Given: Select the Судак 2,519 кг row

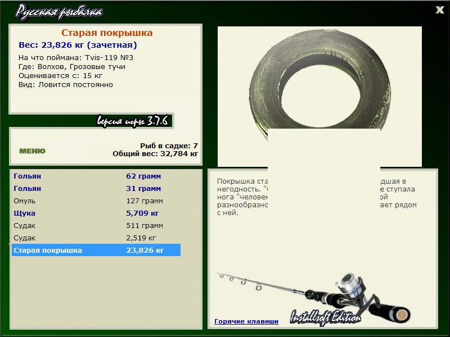Looking at the screenshot, I should click(96, 238).
